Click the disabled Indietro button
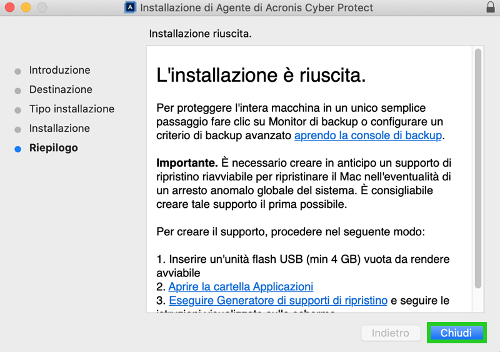The height and width of the screenshot is (352, 500). 391,333
